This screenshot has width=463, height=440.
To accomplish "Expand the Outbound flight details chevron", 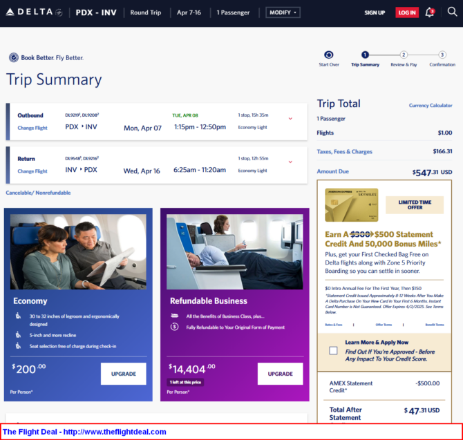I will [x=290, y=119].
